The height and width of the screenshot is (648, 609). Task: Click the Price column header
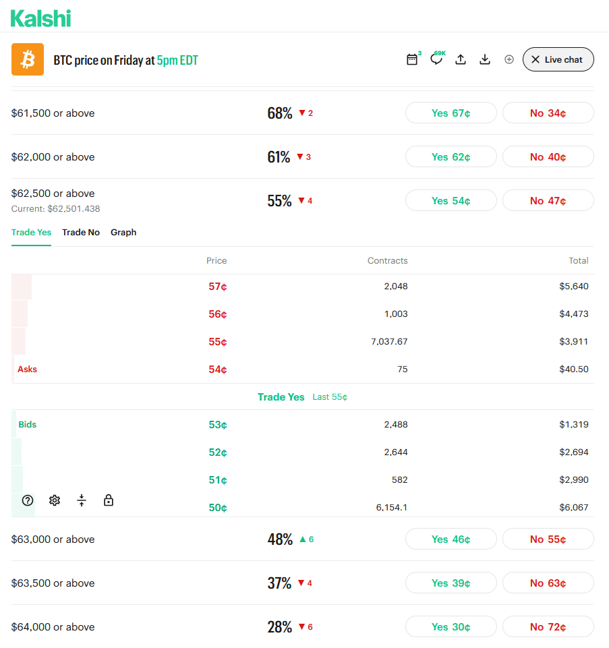(216, 260)
